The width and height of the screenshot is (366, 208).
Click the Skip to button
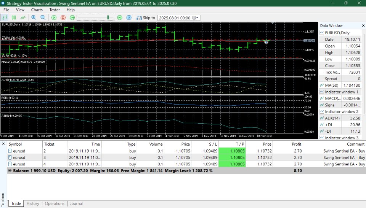click(146, 18)
